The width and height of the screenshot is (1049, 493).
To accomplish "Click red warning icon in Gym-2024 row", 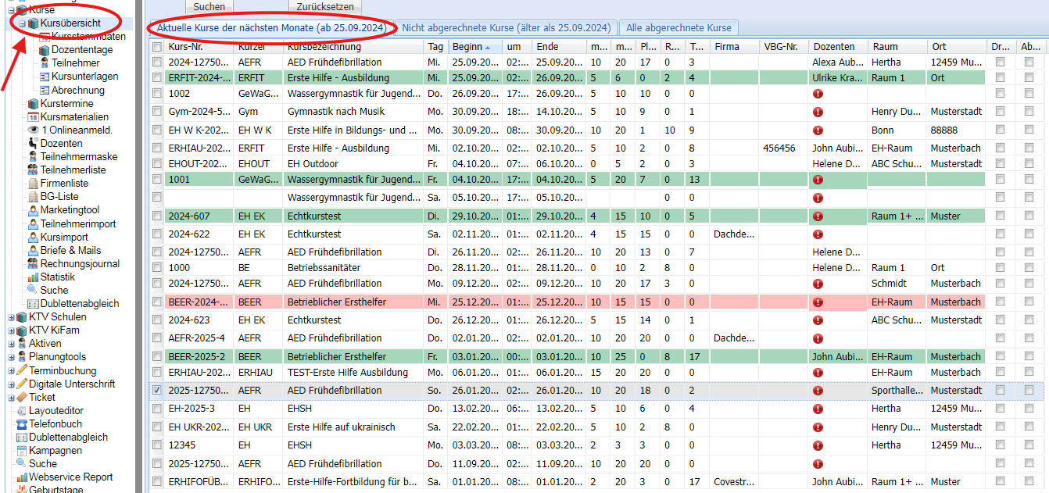I will point(818,112).
